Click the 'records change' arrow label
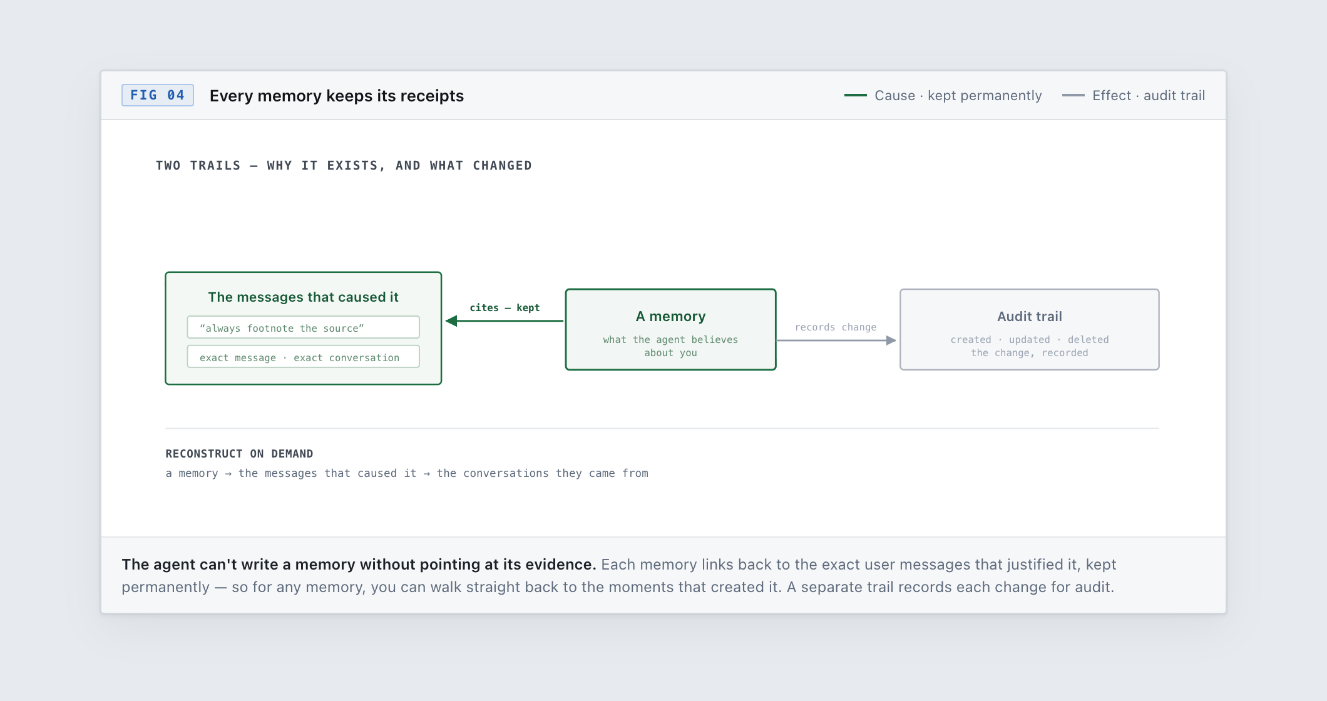Image resolution: width=1327 pixels, height=701 pixels. pos(836,327)
